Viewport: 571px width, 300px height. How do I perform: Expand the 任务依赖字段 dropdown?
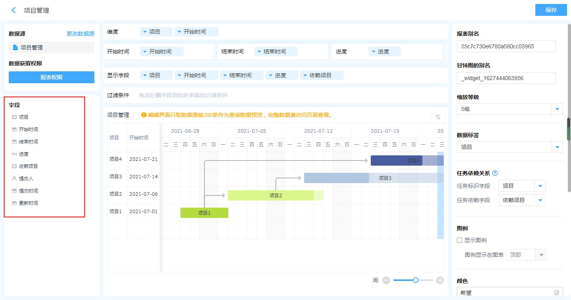coord(540,200)
